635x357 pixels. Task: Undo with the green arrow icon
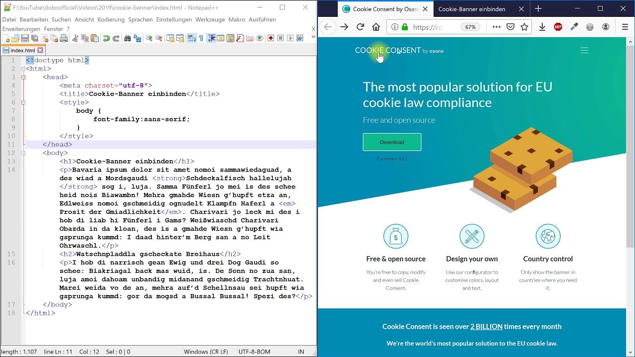coord(106,38)
